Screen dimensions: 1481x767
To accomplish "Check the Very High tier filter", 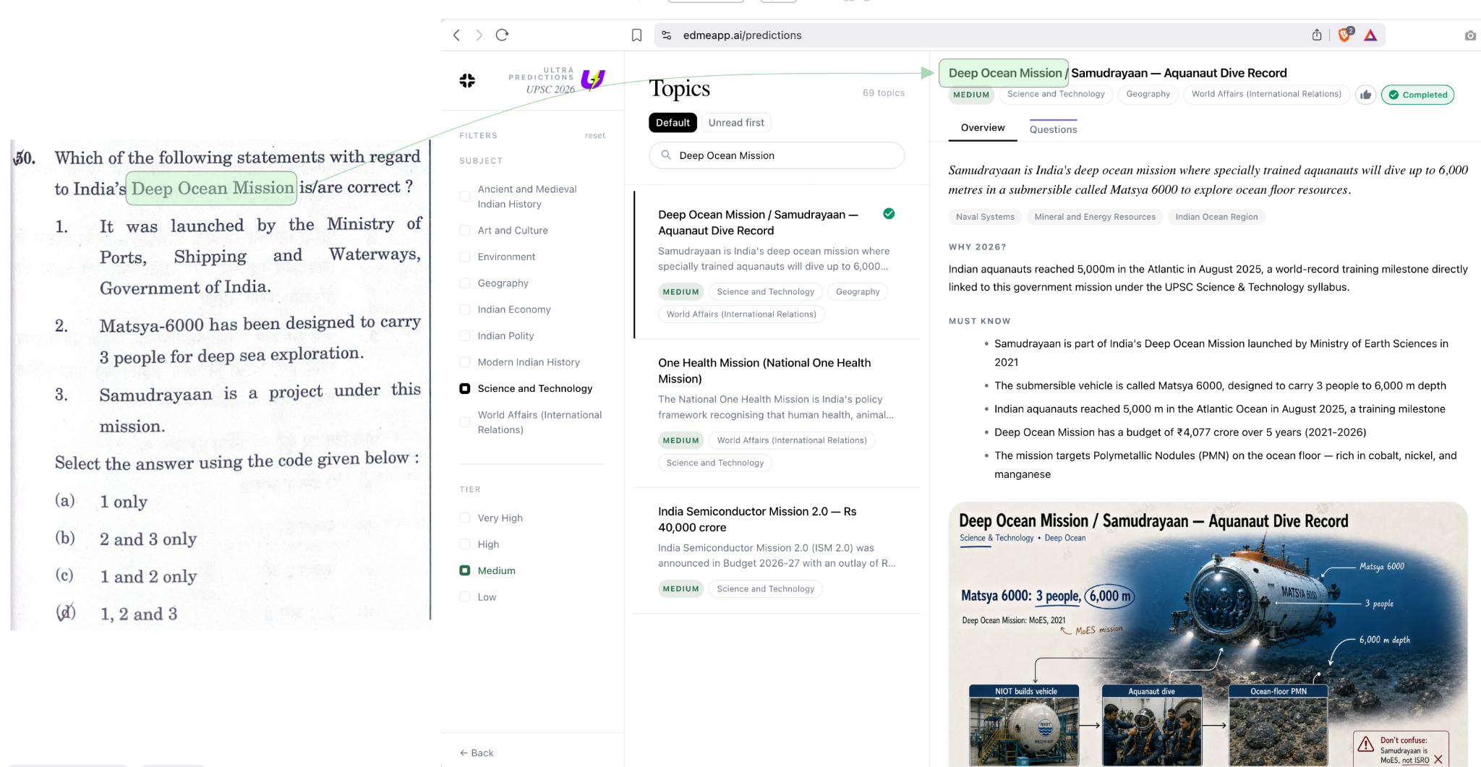I will pyautogui.click(x=465, y=518).
